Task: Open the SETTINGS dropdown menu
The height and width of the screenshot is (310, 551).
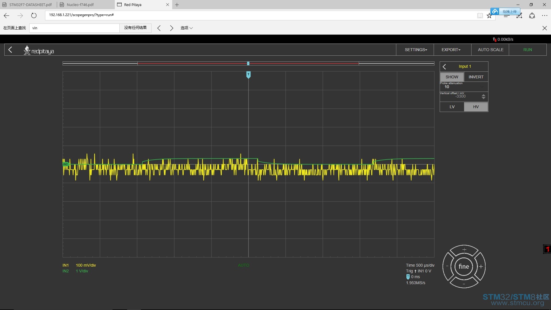Action: (x=416, y=50)
